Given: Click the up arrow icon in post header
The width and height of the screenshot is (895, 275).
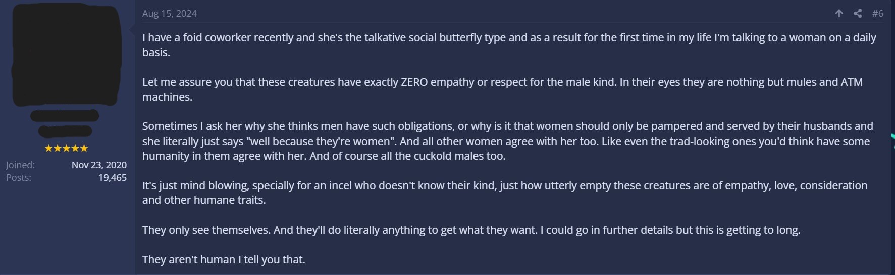Looking at the screenshot, I should coord(839,14).
